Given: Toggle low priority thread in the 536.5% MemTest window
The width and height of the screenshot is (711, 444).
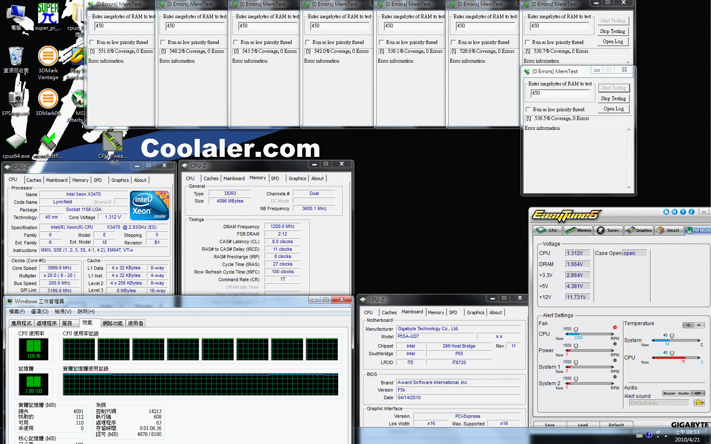Looking at the screenshot, I should pyautogui.click(x=528, y=110).
